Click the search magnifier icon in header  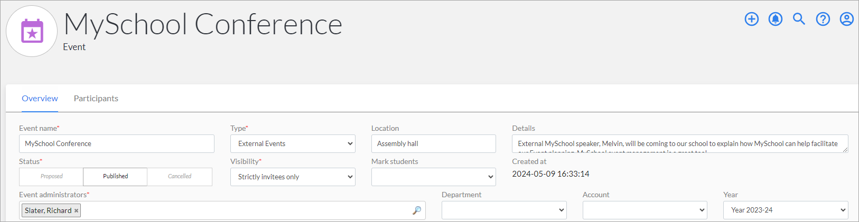pos(799,19)
